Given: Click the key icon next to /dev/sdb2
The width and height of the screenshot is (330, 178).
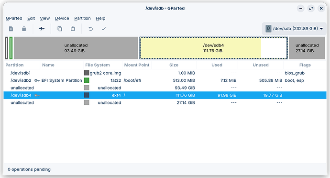Looking at the screenshot, I should tap(37, 80).
